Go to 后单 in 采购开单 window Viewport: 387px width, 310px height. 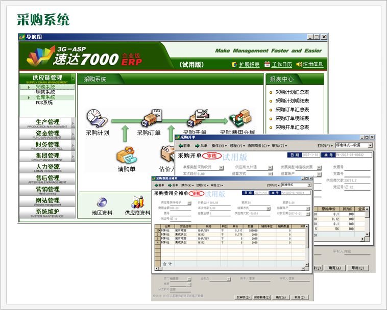201,146
